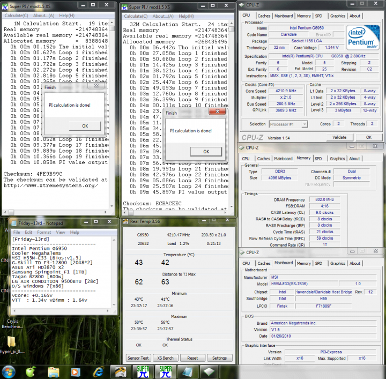Select CPU tab in Memory CPU-Z window
The width and height of the screenshot is (386, 379).
[246, 159]
